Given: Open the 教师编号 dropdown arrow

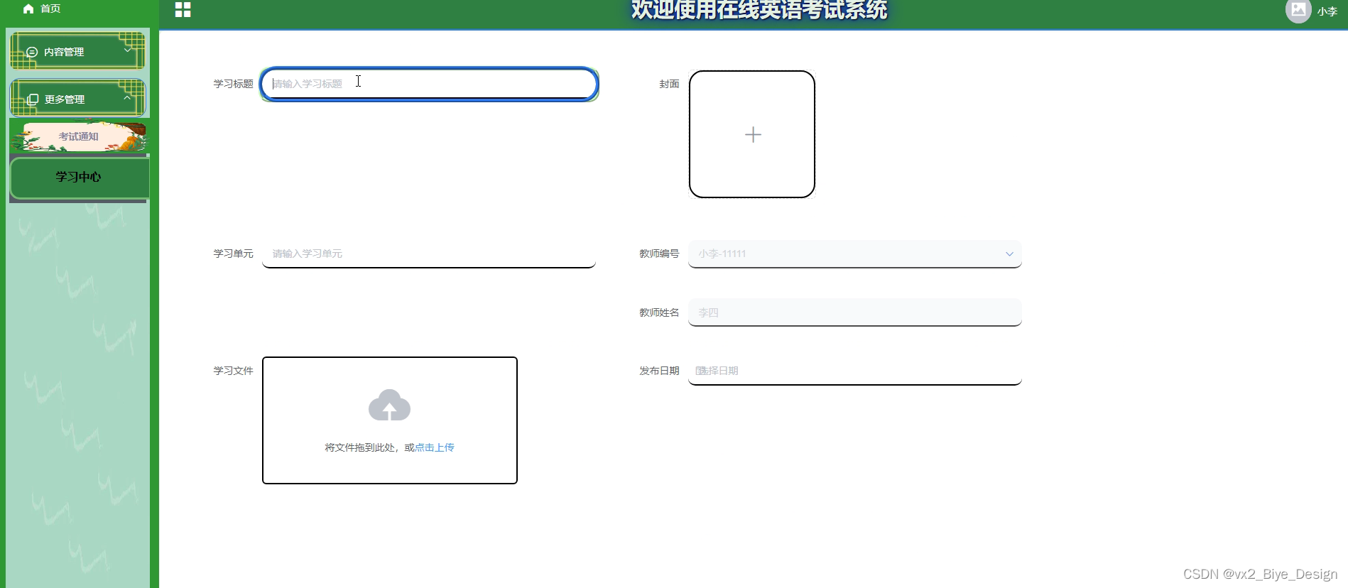Looking at the screenshot, I should coord(1009,254).
